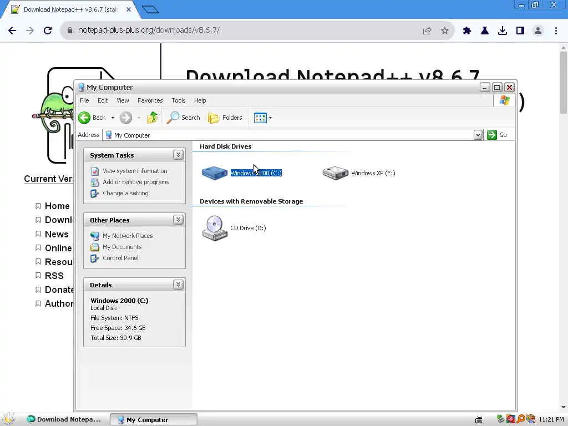This screenshot has height=426, width=568.
Task: Click My Computer taskbar button
Action: 153,419
